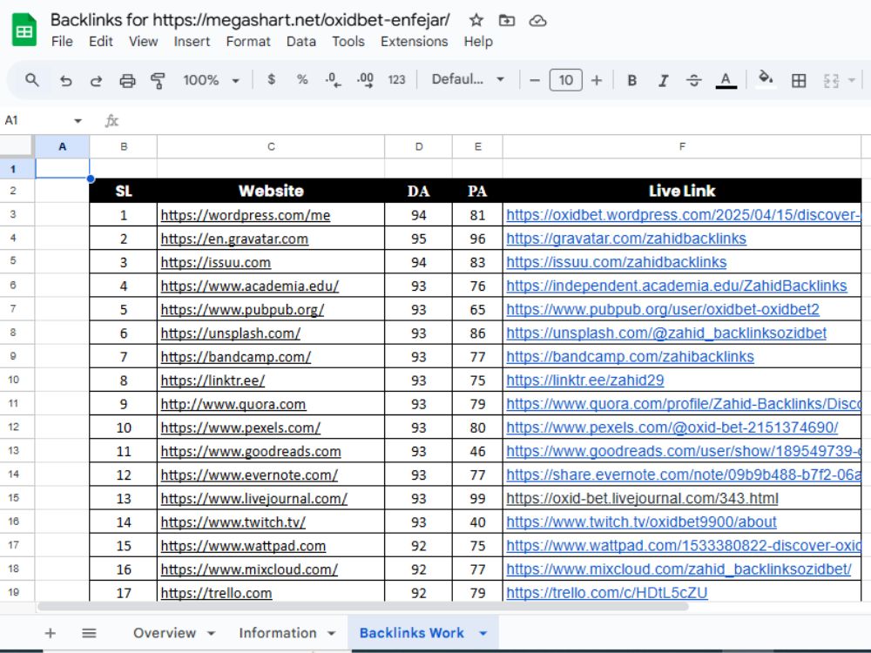Show the all sheets list
This screenshot has width=871, height=653.
point(89,633)
